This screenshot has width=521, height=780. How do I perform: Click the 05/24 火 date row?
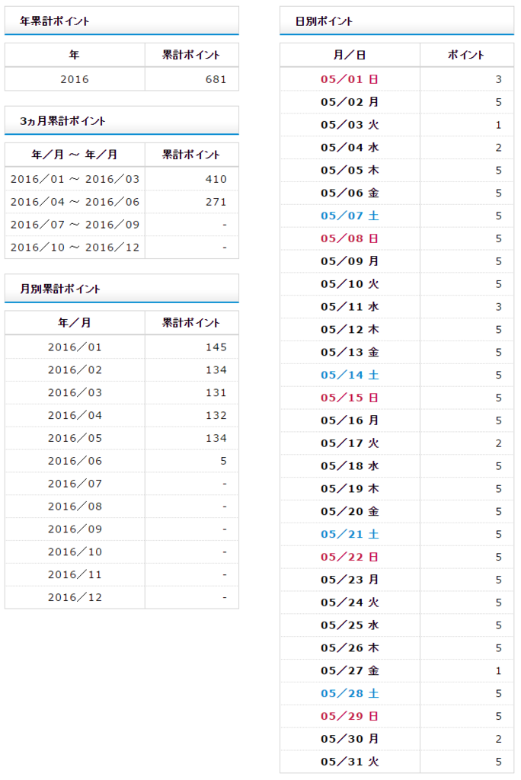pos(397,603)
